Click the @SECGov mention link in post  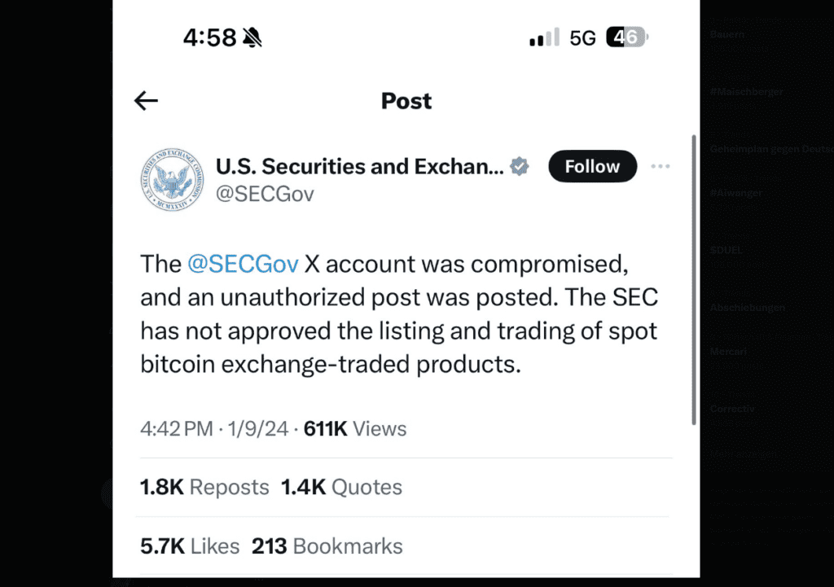coord(243,264)
